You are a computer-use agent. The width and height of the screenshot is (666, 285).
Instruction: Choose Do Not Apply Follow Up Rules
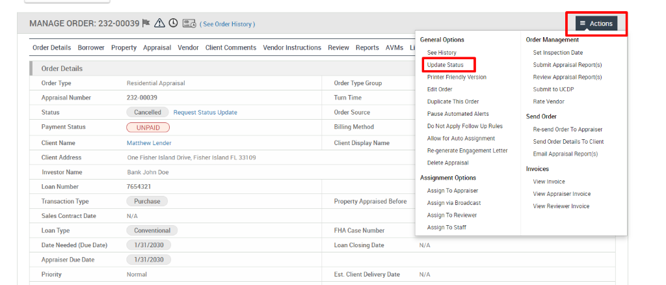tap(464, 126)
